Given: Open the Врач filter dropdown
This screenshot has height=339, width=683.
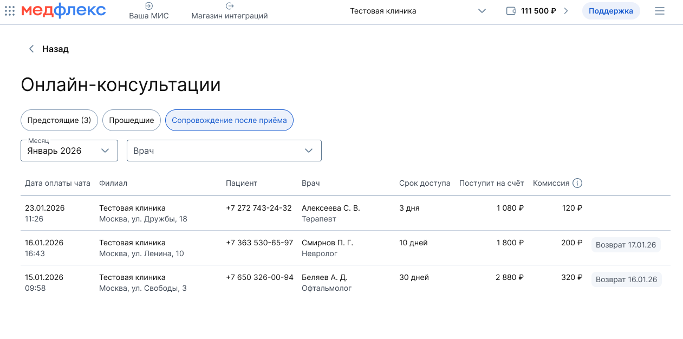Looking at the screenshot, I should click(224, 151).
